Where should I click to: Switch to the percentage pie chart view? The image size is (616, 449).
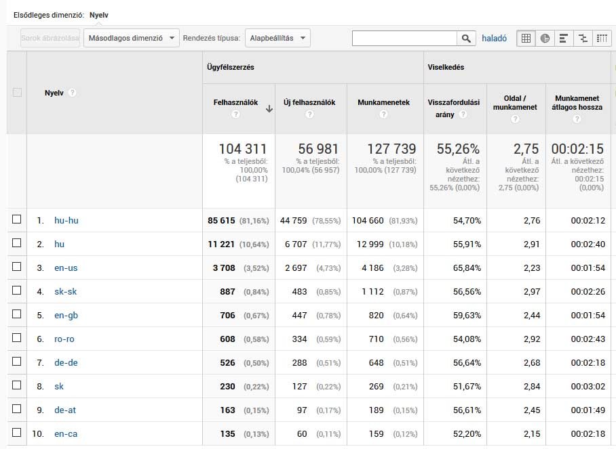pyautogui.click(x=545, y=39)
